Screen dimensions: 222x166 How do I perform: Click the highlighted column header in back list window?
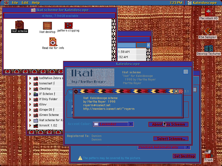(127, 45)
